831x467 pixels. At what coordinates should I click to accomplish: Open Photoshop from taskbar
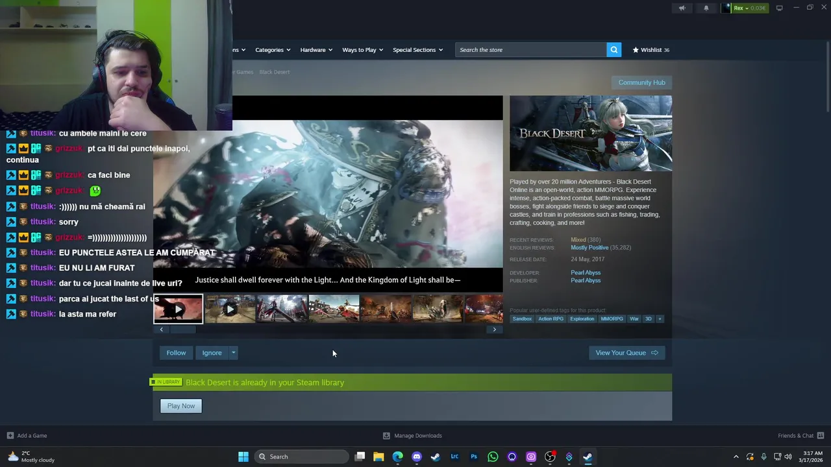coord(474,457)
